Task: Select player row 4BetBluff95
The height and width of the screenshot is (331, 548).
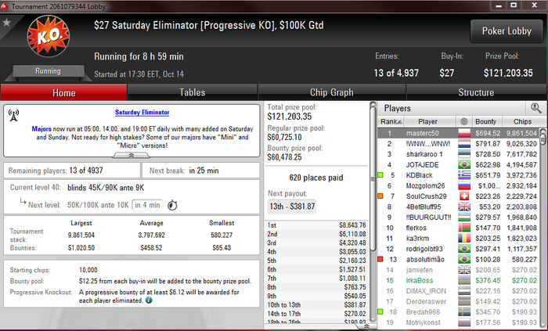Action: click(x=459, y=207)
